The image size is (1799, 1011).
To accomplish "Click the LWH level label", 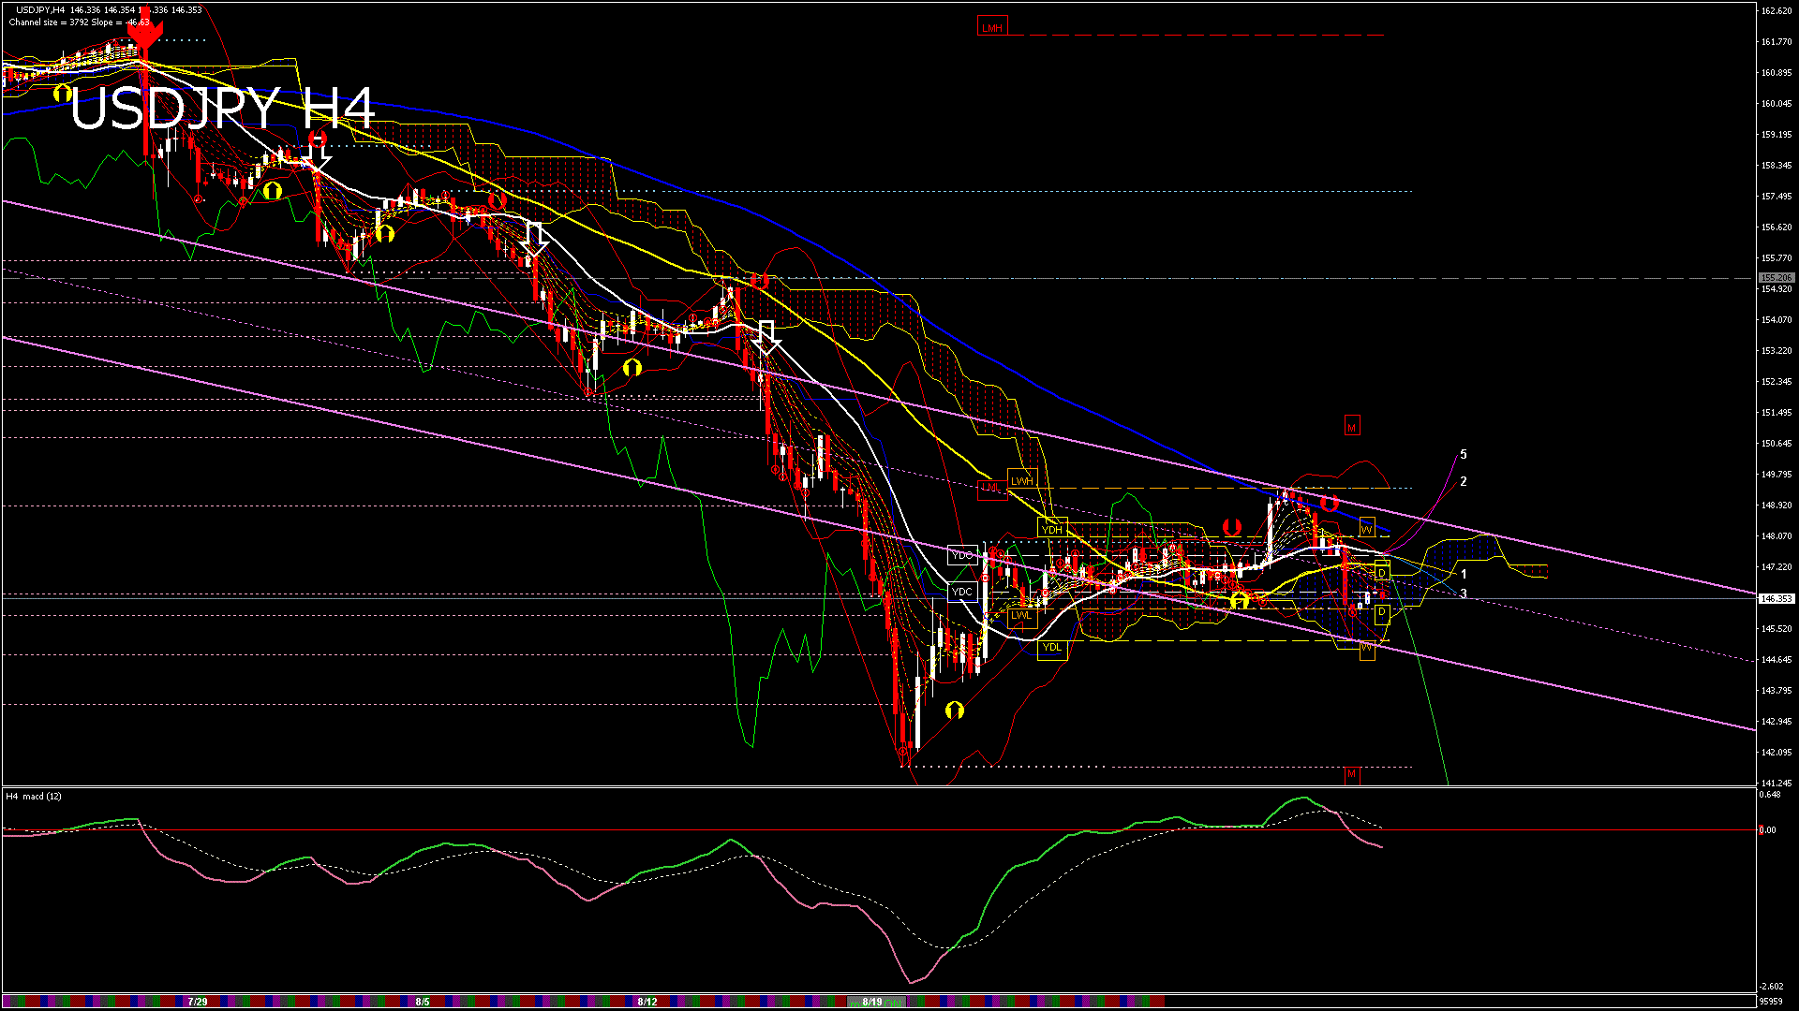I will click(1021, 481).
